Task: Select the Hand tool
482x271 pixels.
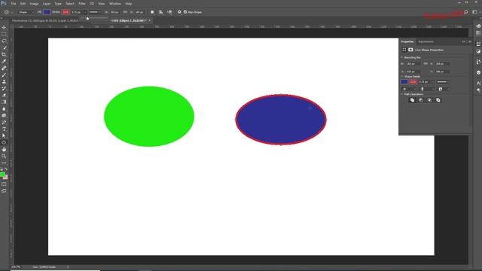Action: (4, 149)
